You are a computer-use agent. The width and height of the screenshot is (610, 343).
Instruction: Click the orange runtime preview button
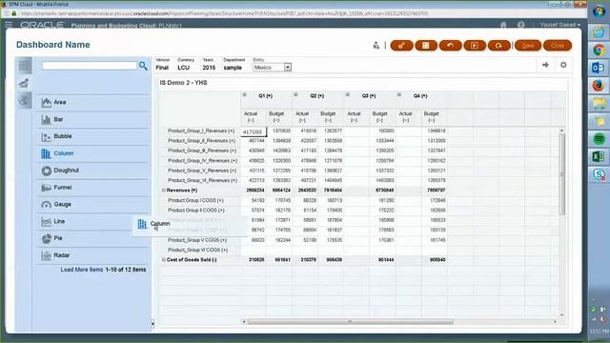475,46
